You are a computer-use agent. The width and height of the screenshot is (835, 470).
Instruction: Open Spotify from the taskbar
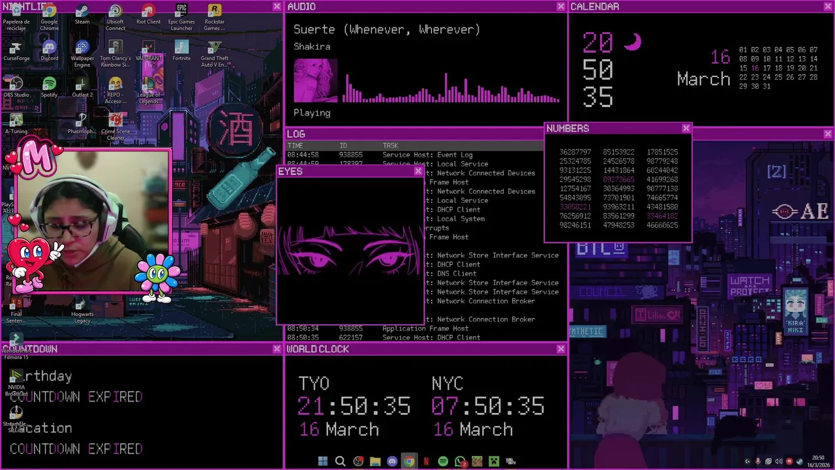tap(443, 462)
